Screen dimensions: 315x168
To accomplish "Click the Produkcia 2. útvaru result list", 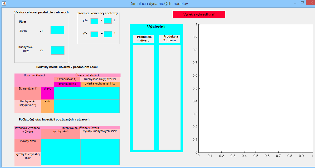I will pyautogui.click(x=170, y=97).
